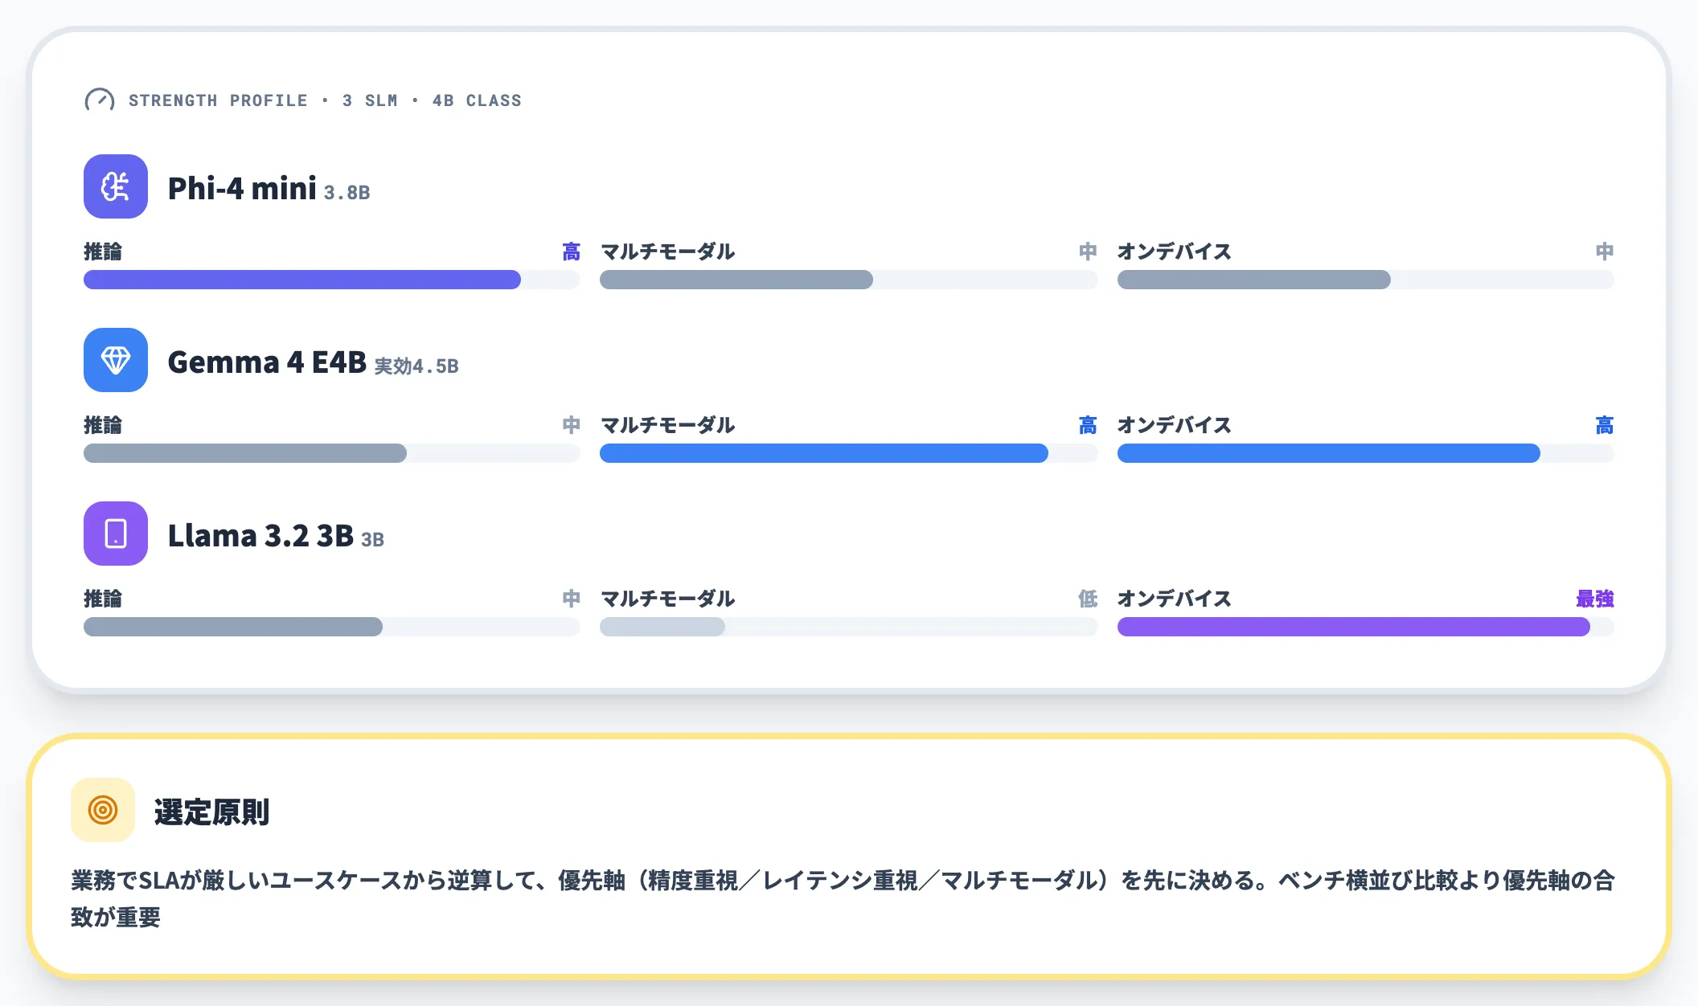Click the 高 rating for Phi-4 mini 推論
This screenshot has width=1698, height=1006.
tap(571, 251)
